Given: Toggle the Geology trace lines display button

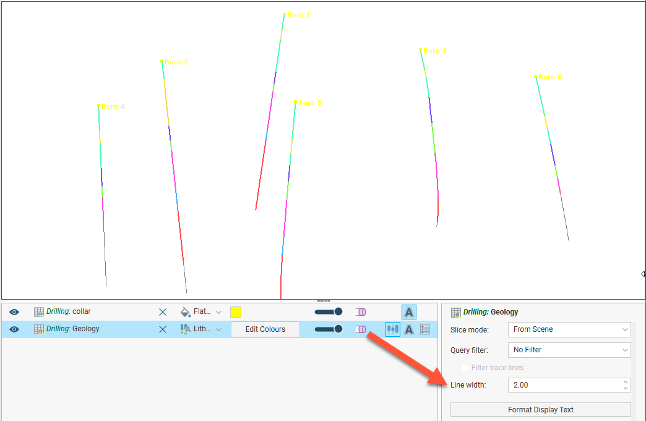Looking at the screenshot, I should click(x=393, y=329).
